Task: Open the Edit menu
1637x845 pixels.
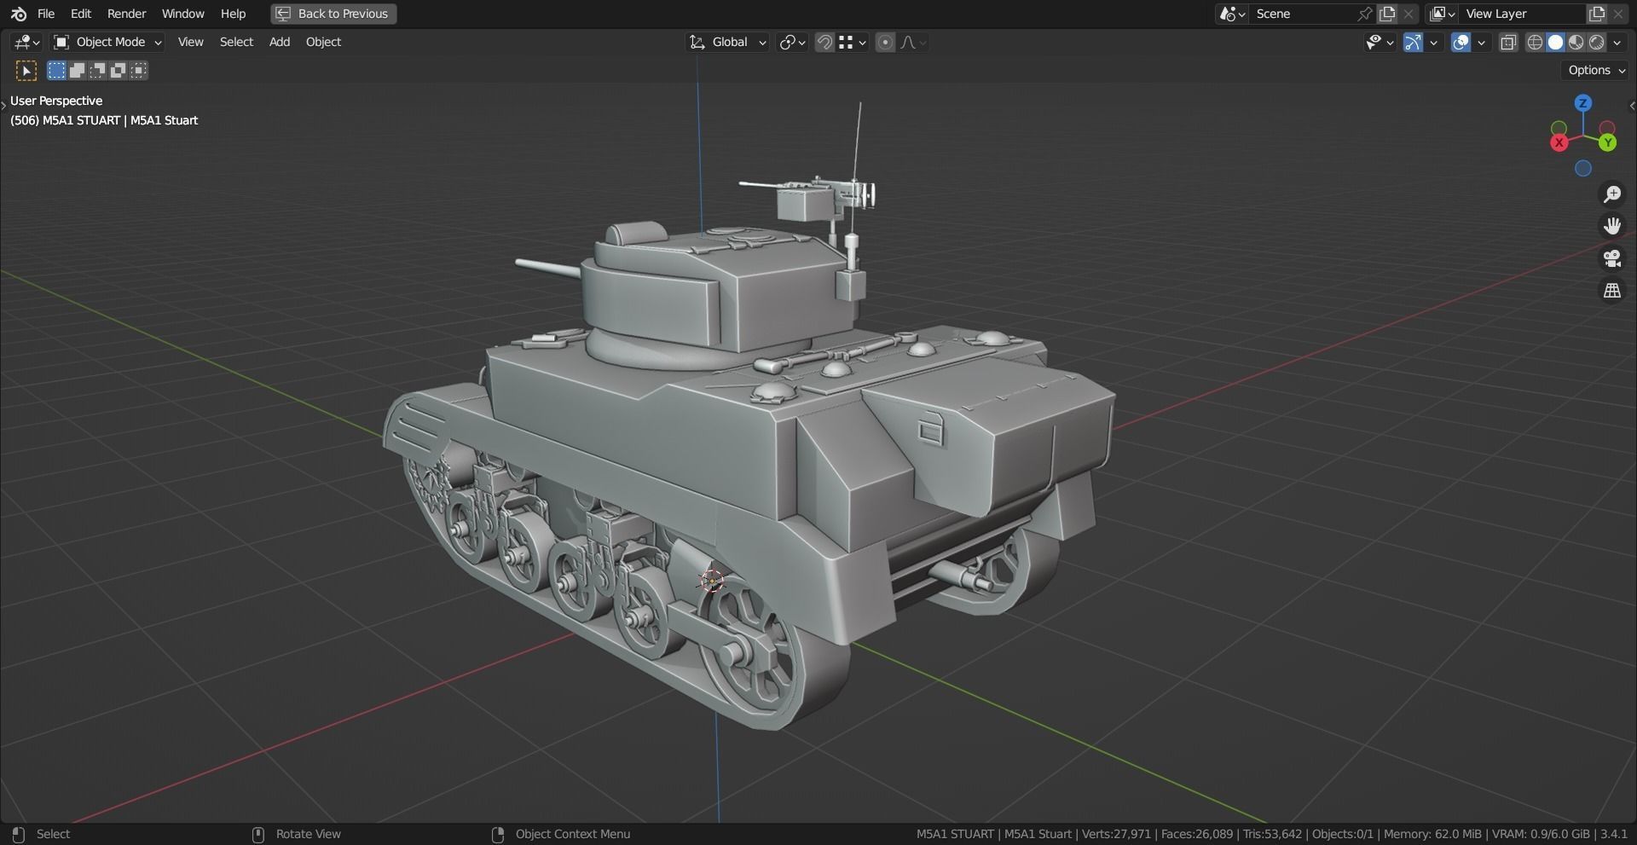Action: (81, 14)
